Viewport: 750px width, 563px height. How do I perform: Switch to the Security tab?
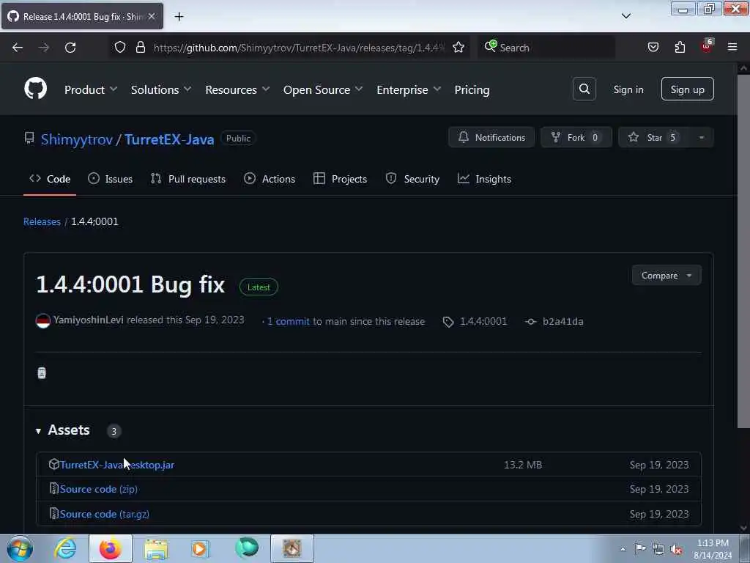412,179
